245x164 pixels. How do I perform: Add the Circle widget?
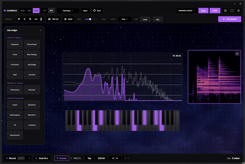pyautogui.click(x=15, y=55)
